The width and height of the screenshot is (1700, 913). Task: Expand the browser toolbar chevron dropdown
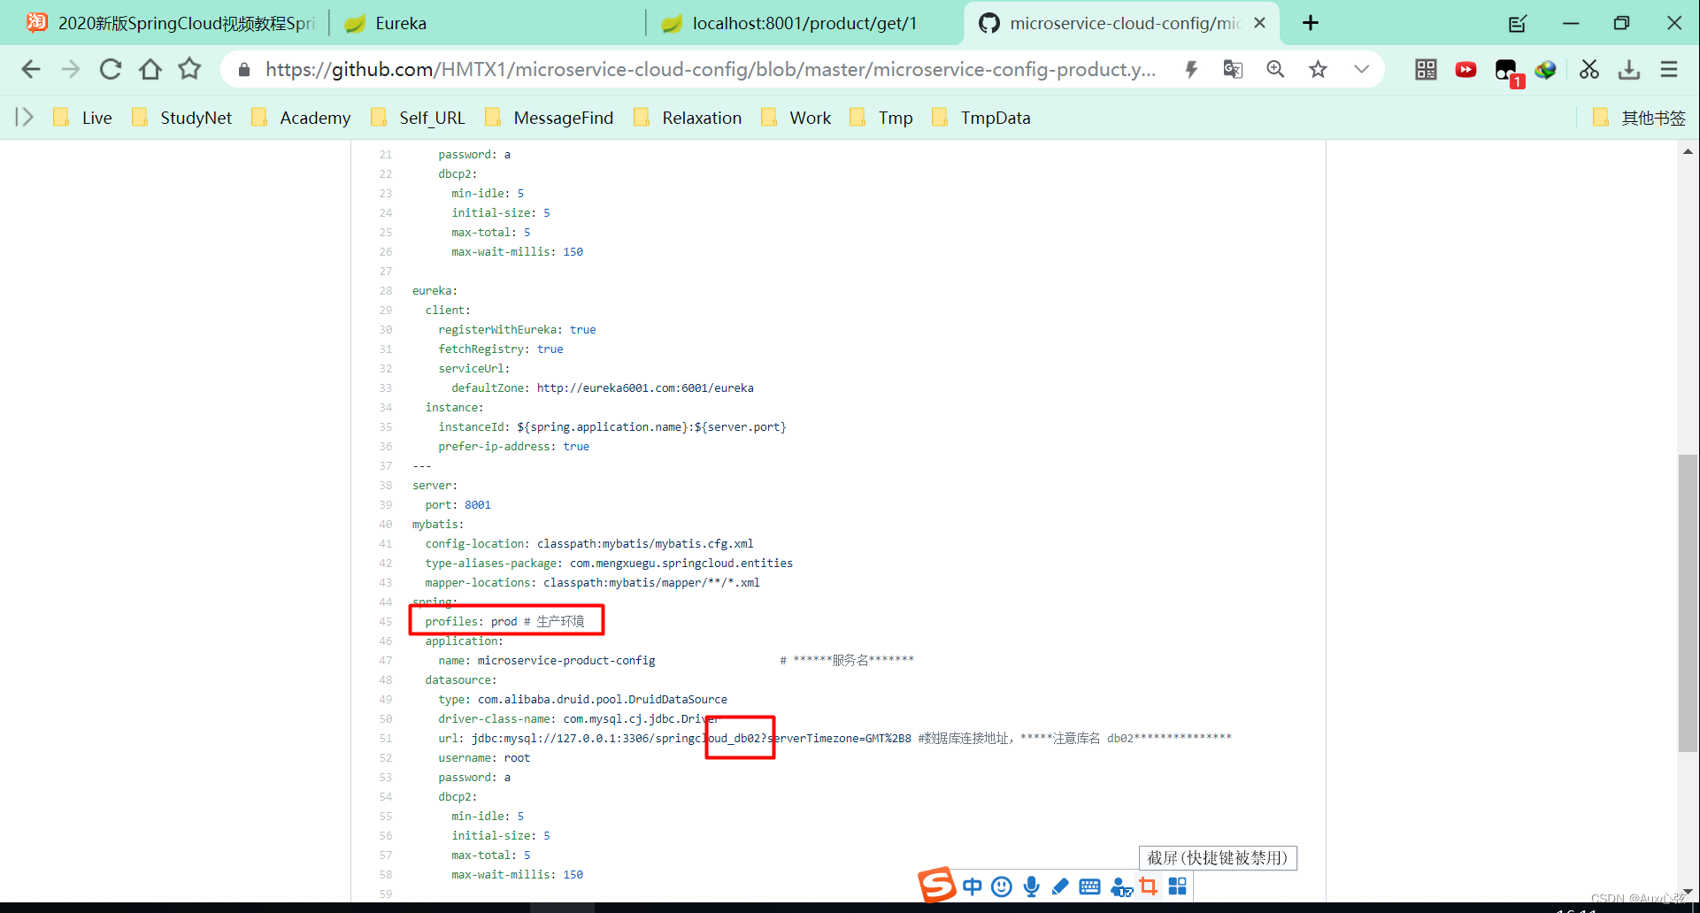coord(1361,69)
